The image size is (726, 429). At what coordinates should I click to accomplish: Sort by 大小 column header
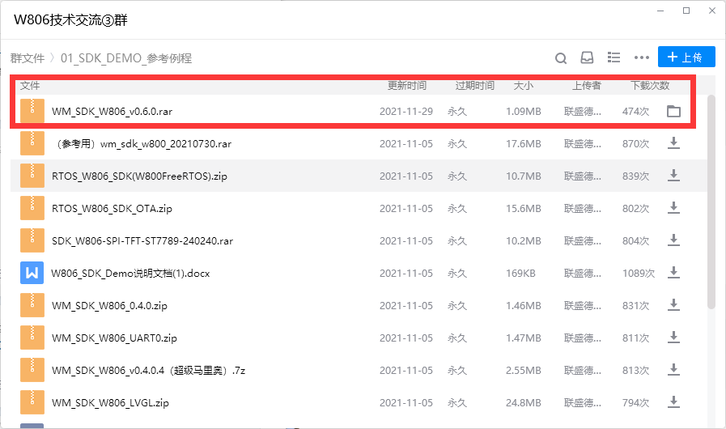point(523,86)
